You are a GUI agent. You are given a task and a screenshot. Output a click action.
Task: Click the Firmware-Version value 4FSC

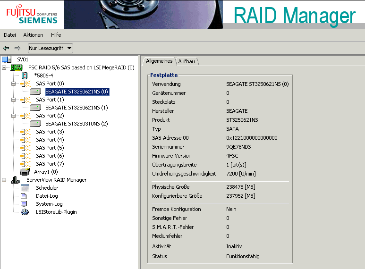click(x=232, y=156)
